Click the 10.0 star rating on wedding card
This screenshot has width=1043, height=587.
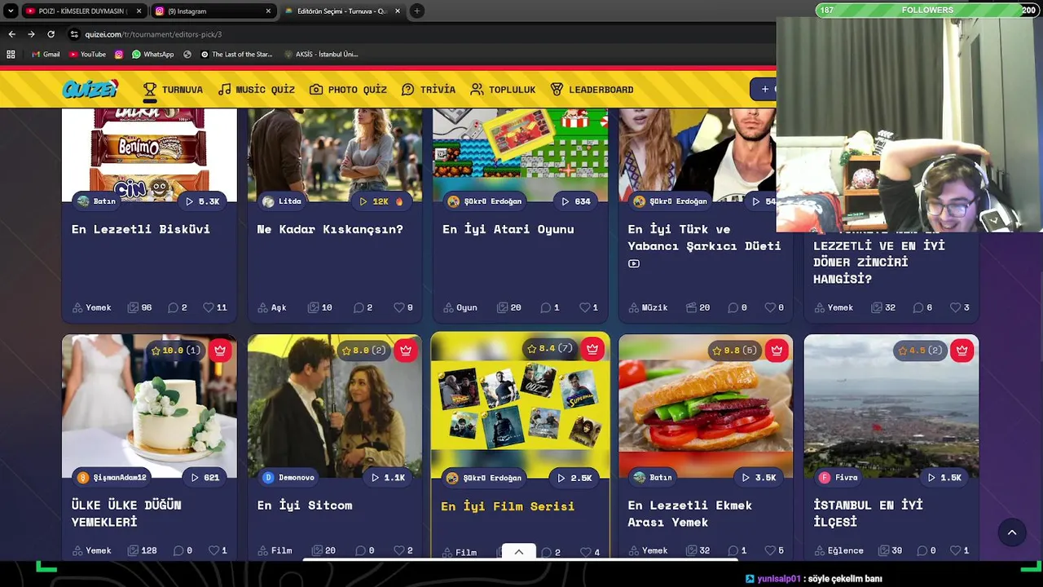[x=175, y=351]
